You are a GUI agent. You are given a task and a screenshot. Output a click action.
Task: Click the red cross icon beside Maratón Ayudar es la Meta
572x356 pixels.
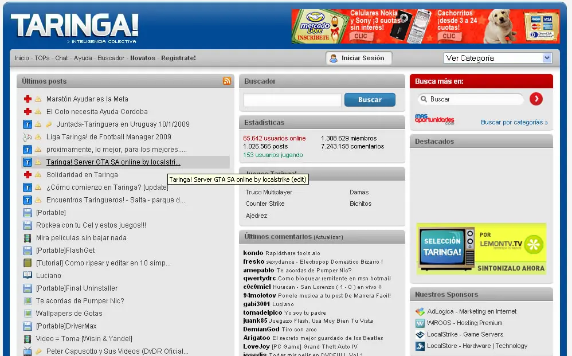(x=28, y=99)
